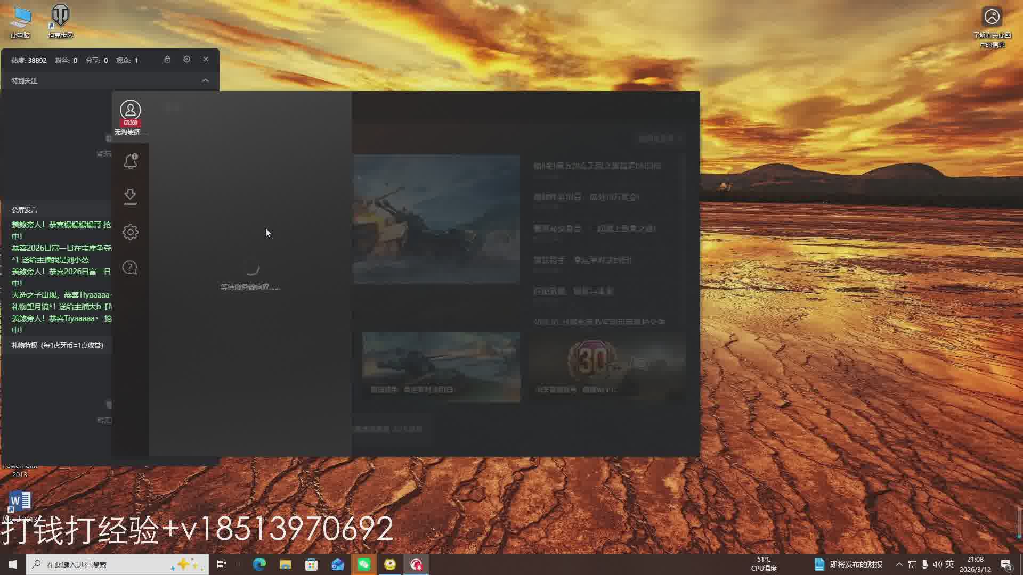Toggle the 英 input language indicator
This screenshot has width=1023, height=575.
(x=949, y=564)
